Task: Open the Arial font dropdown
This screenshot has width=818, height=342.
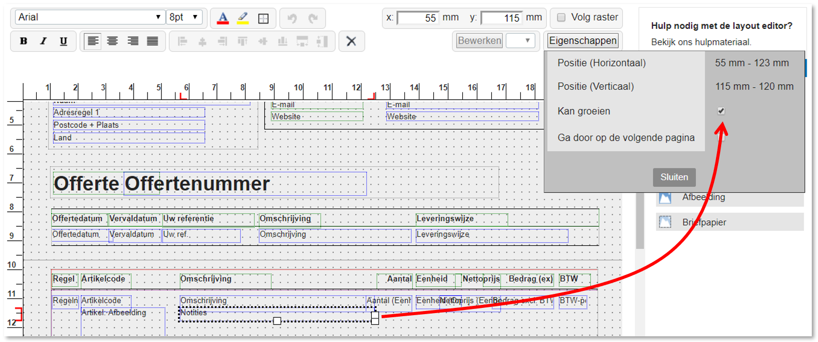Action: click(x=90, y=17)
